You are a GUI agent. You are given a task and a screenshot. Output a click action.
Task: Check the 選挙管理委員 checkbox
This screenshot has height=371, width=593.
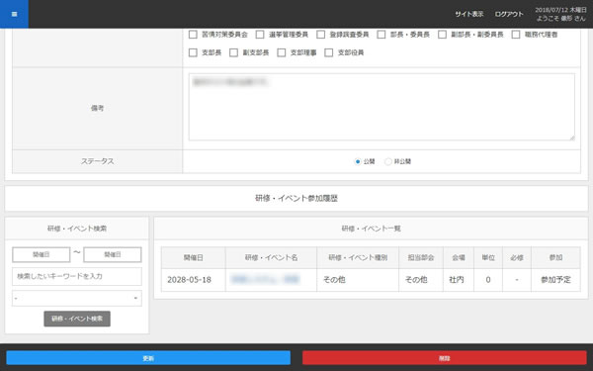point(260,35)
